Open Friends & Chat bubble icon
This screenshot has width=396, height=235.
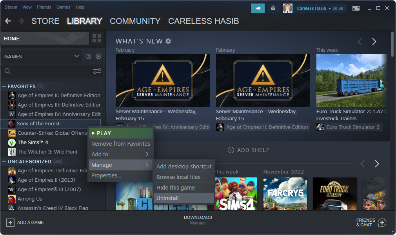pyautogui.click(x=382, y=222)
